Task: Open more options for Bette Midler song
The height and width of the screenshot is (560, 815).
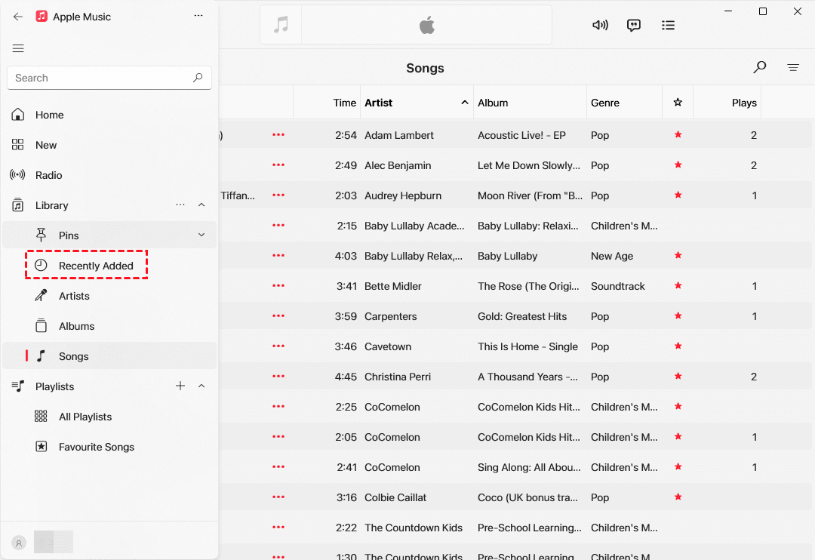Action: click(x=278, y=285)
